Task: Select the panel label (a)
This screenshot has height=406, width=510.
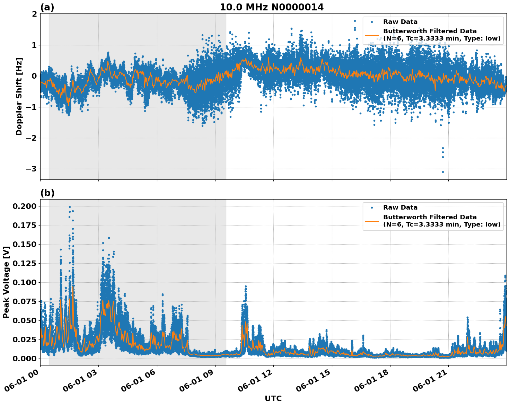Action: point(47,6)
